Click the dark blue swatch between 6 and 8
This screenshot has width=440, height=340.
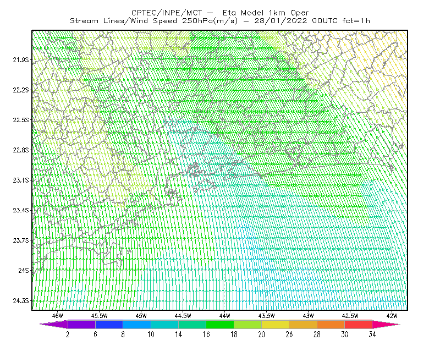(109, 324)
